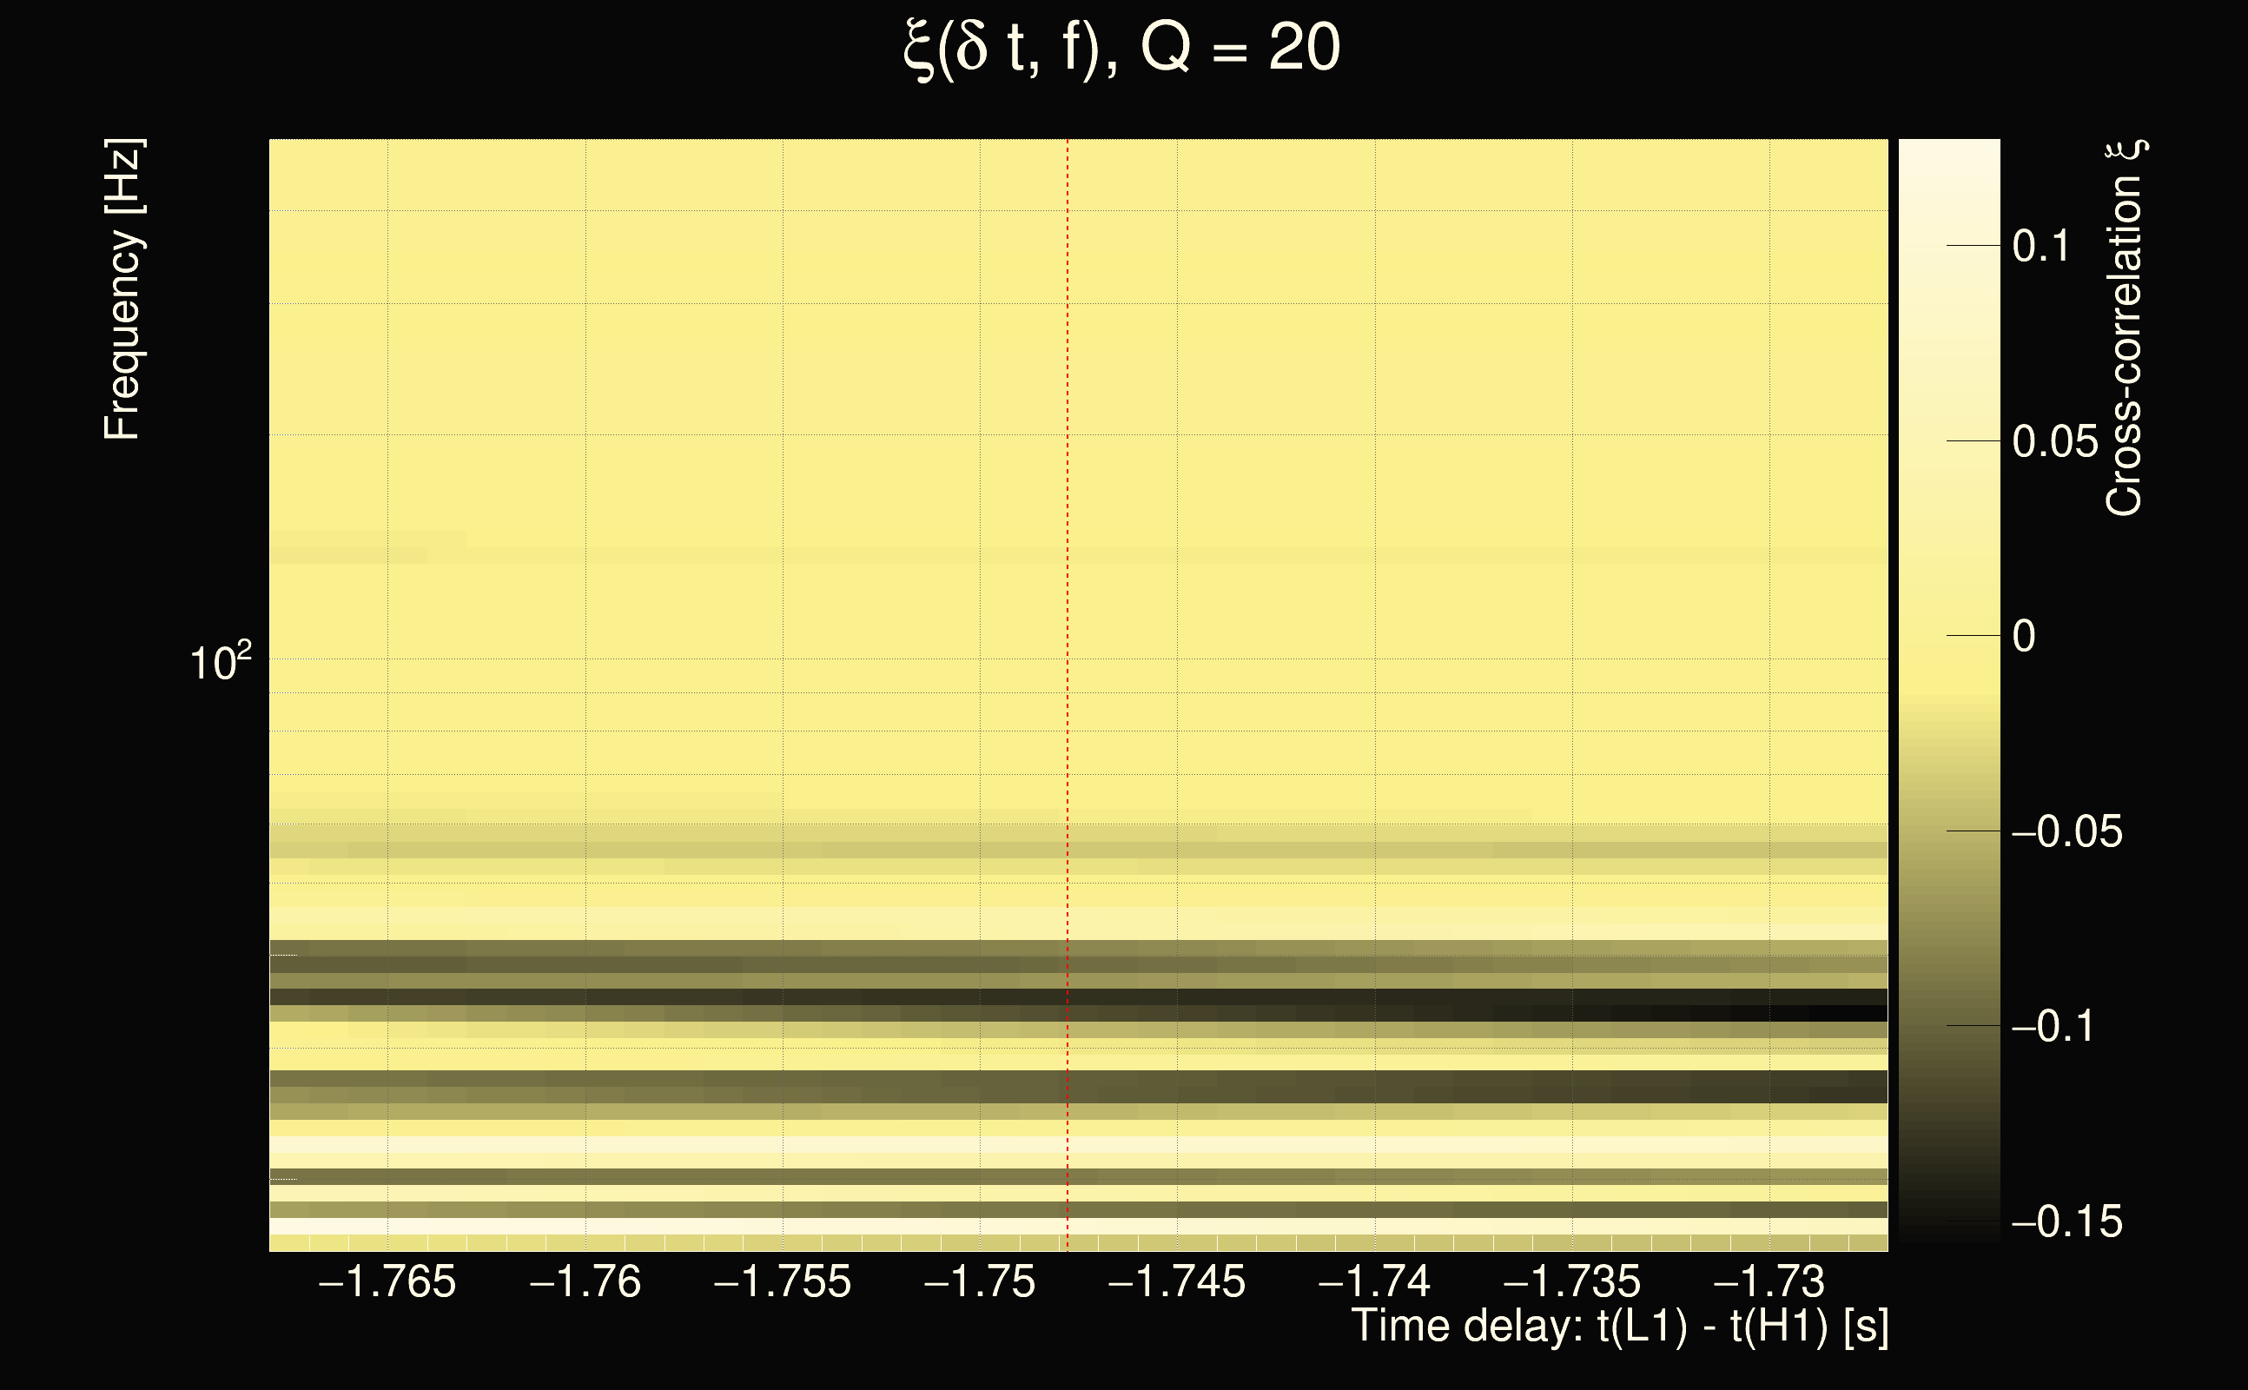The height and width of the screenshot is (1390, 2248).
Task: Click the plot title with Q = 20
Action: point(1122,49)
